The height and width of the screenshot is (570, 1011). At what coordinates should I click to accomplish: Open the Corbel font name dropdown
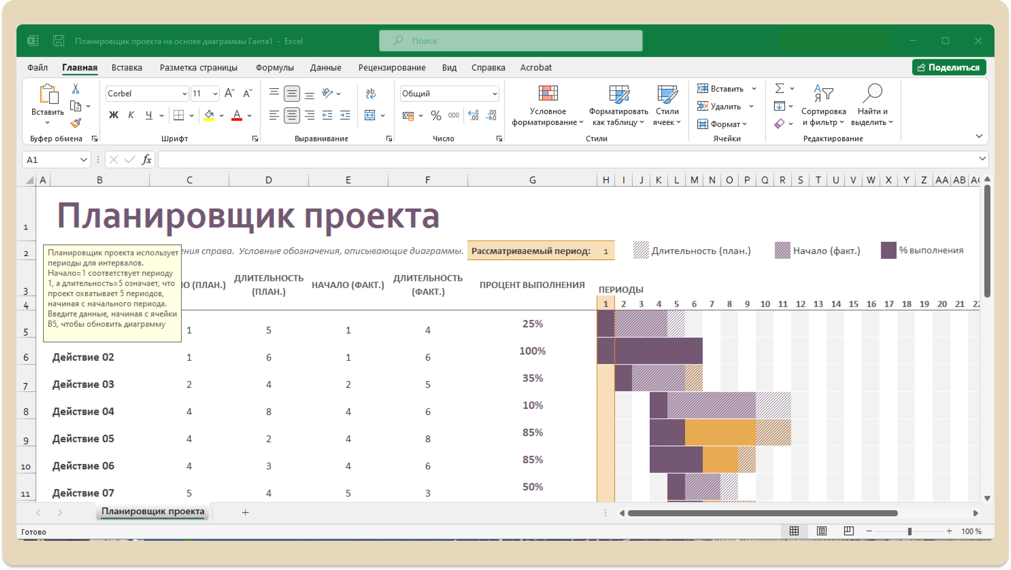(x=184, y=94)
